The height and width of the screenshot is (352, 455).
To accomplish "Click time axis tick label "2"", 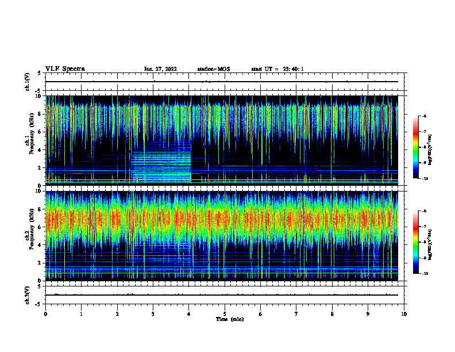I will 117,314.
